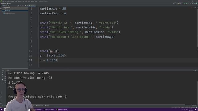The image size is (198, 111).
Task: Hide the Run tool window
Action: (x=197, y=70)
